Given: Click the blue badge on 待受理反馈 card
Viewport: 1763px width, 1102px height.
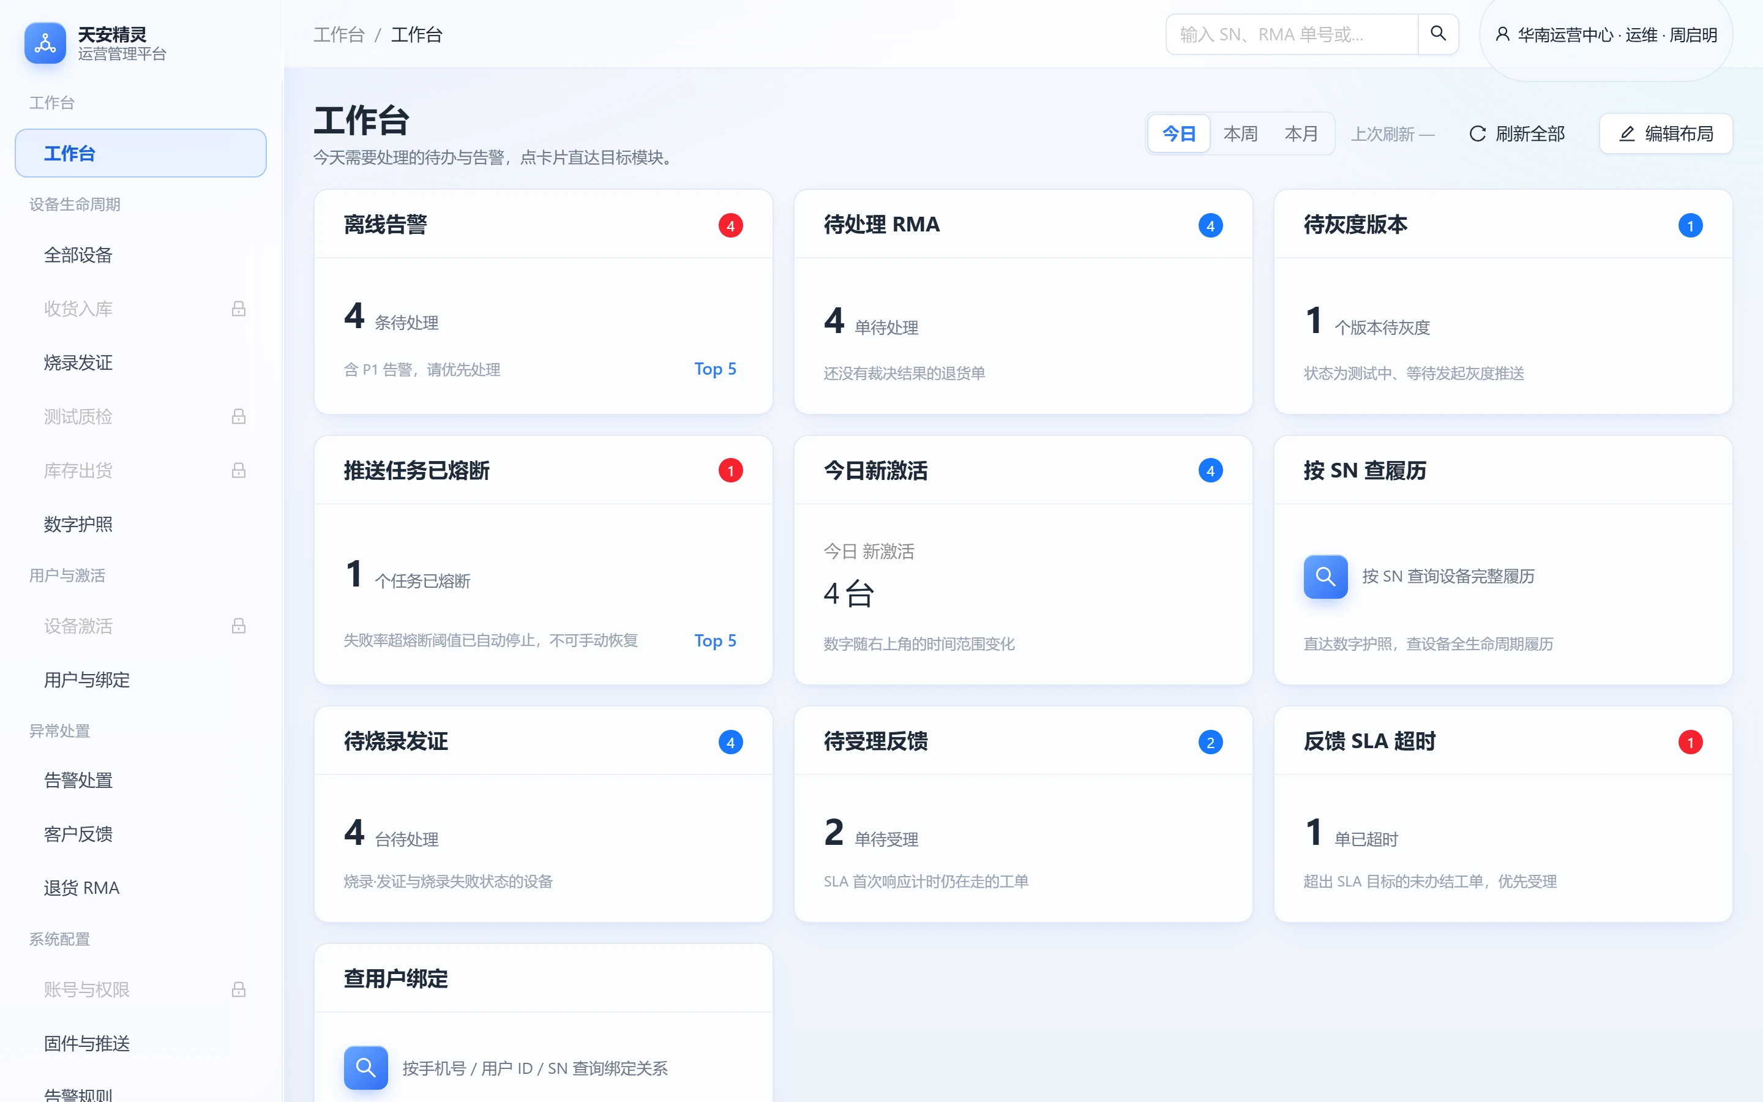Looking at the screenshot, I should [1210, 742].
